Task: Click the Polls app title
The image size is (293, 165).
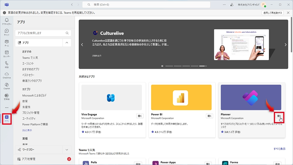Action: [94, 162]
